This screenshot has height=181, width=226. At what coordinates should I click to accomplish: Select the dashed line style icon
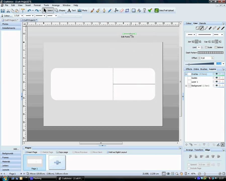pos(206,28)
